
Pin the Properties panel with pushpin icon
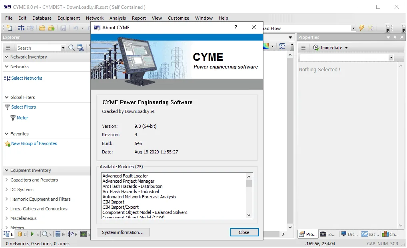(395, 37)
